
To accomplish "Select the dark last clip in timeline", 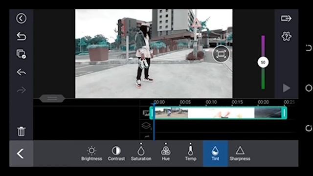I will (x=268, y=113).
